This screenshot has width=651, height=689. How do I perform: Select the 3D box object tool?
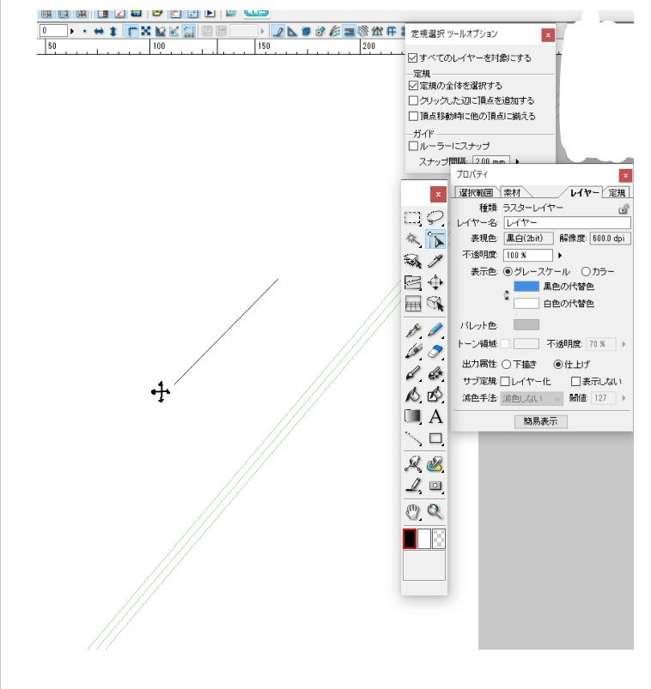pyautogui.click(x=435, y=304)
